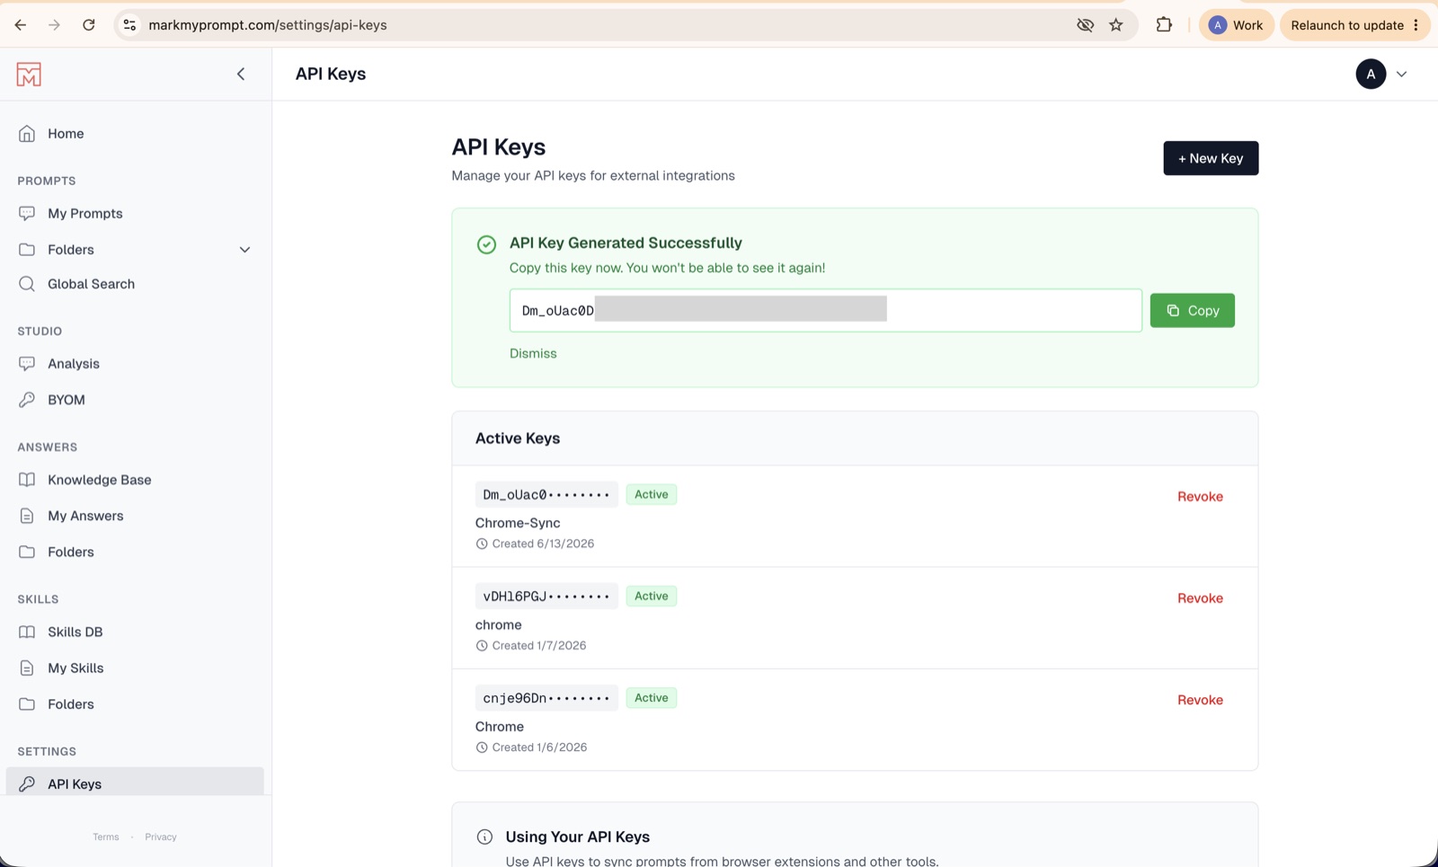Image resolution: width=1438 pixels, height=867 pixels.
Task: Dismiss the key generated notice
Action: (x=533, y=353)
